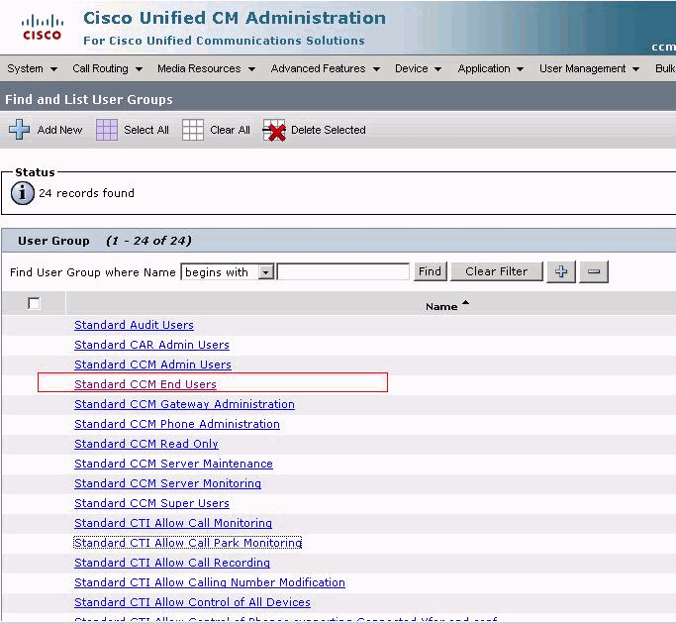Viewport: 676px width, 624px height.
Task: Open Standard CTI Allow Call Monitoring link
Action: (173, 523)
